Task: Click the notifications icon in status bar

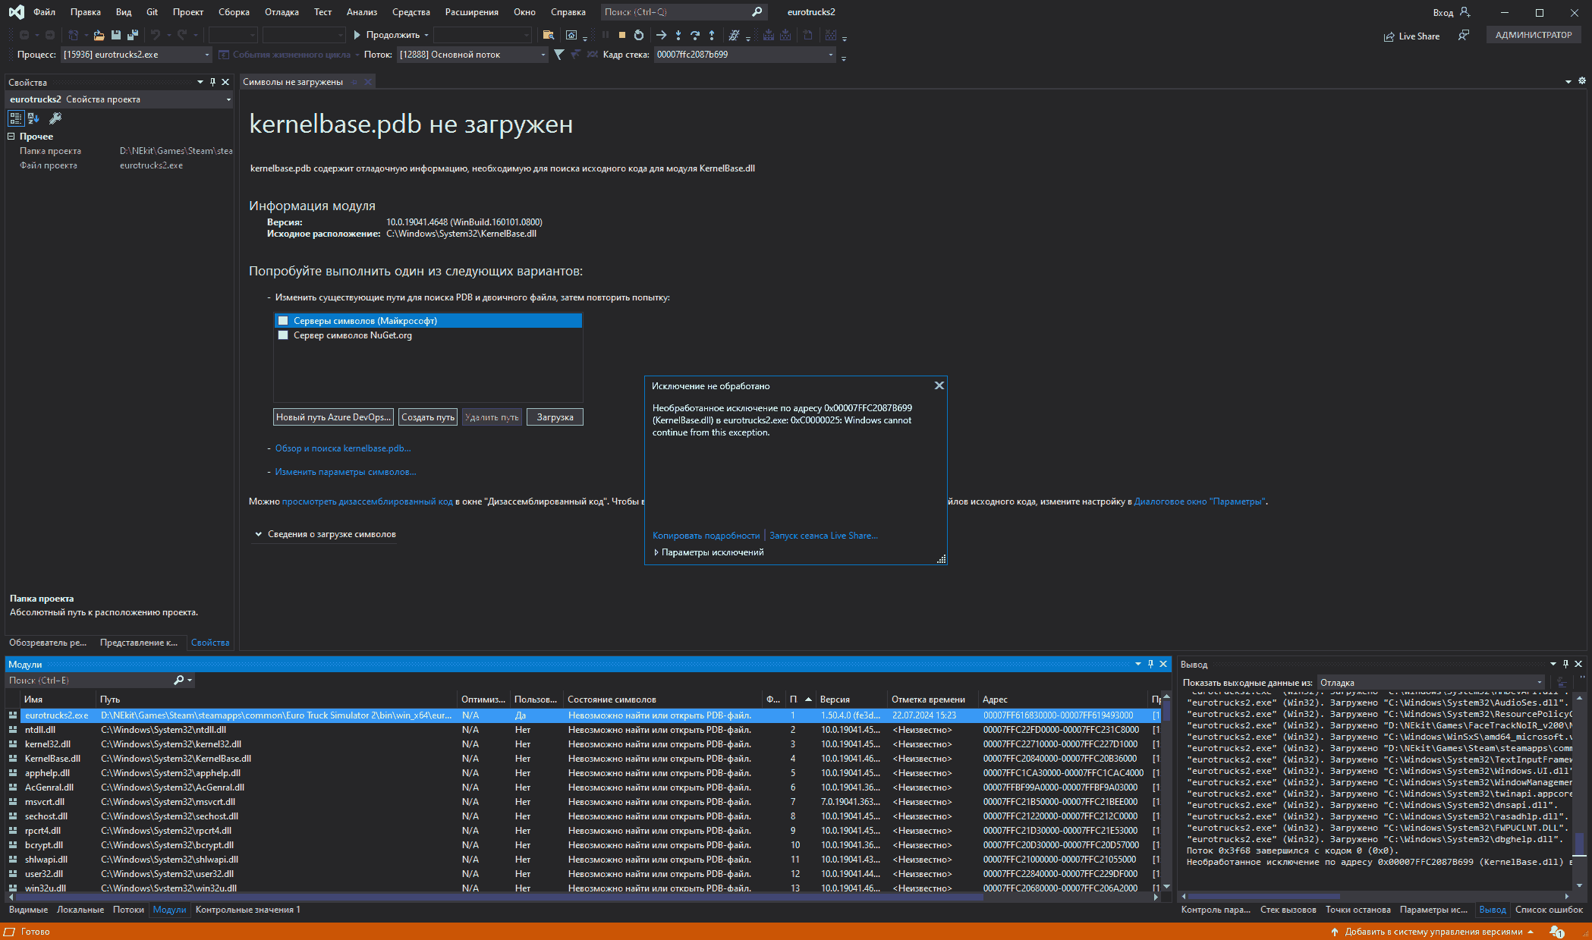Action: 1556,932
